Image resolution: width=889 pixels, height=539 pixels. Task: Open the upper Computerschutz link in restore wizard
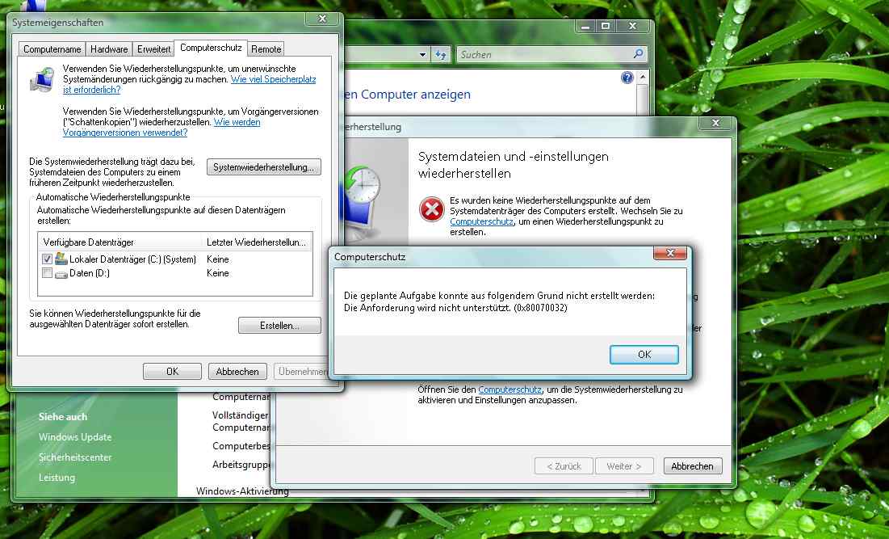[481, 222]
